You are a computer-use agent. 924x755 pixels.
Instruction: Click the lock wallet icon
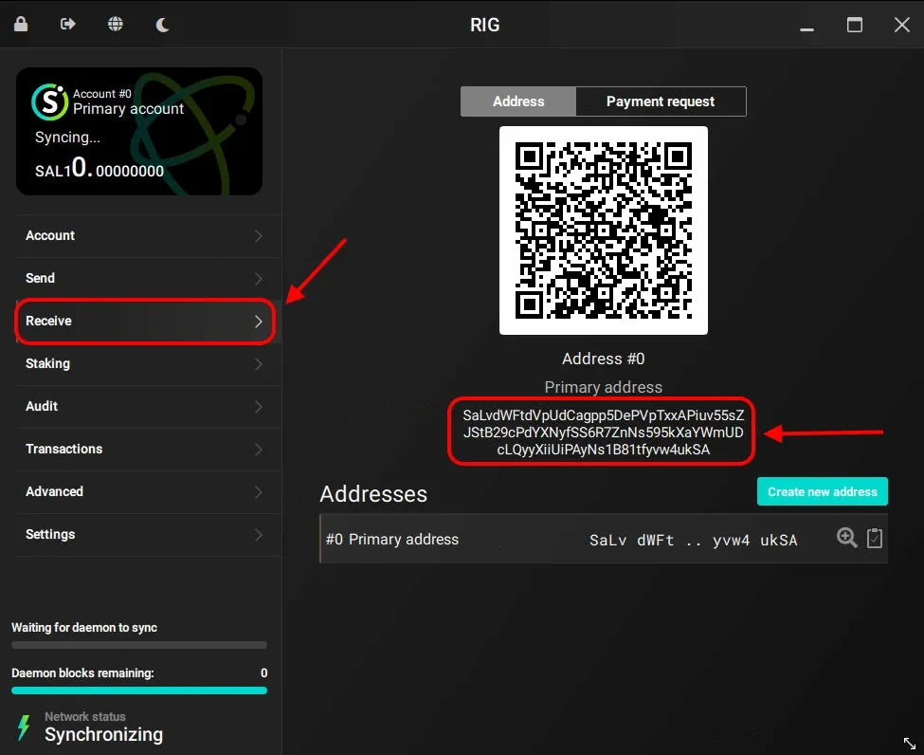21,25
